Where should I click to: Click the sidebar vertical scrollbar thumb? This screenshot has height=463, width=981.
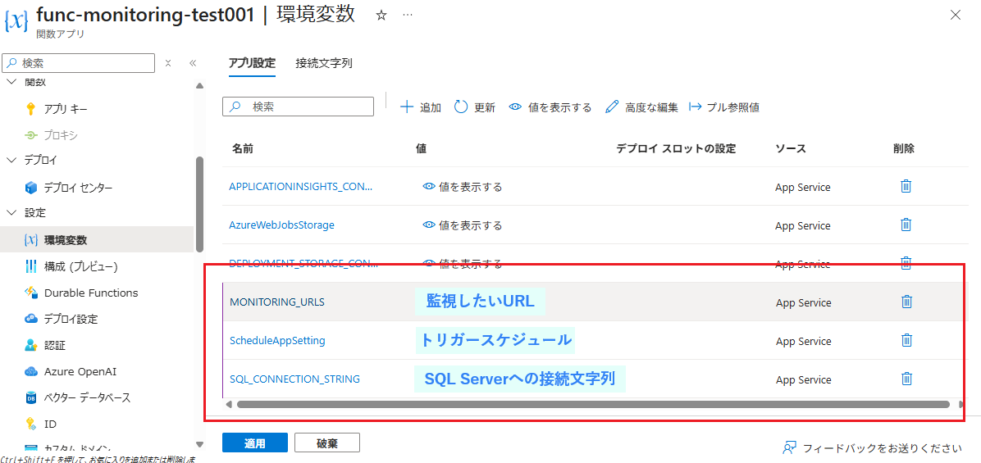(199, 204)
